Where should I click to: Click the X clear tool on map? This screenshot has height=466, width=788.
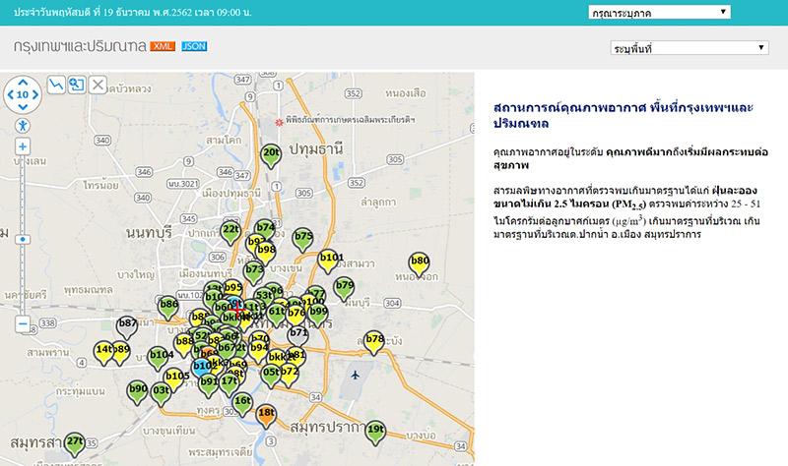pyautogui.click(x=98, y=85)
